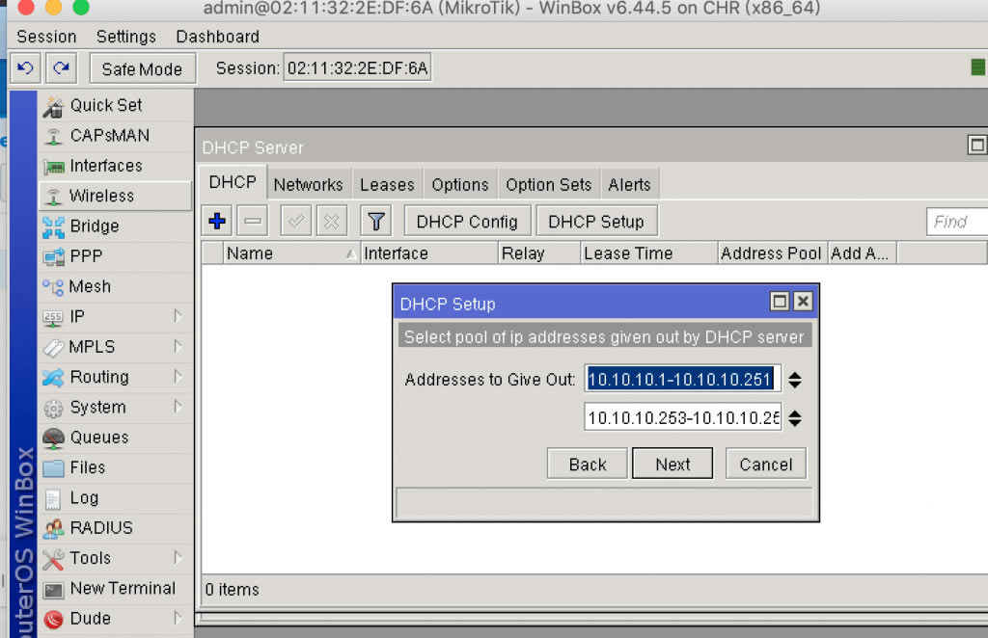Viewport: 988px width, 638px height.
Task: Open the Dude sidebar item
Action: [116, 619]
